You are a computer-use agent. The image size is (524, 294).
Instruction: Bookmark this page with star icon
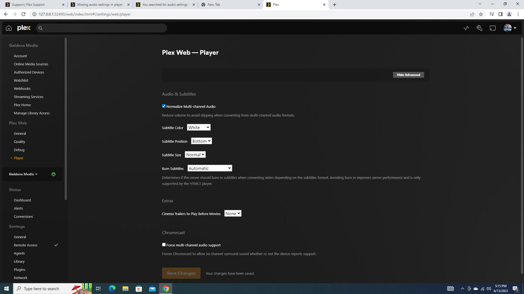pyautogui.click(x=481, y=14)
